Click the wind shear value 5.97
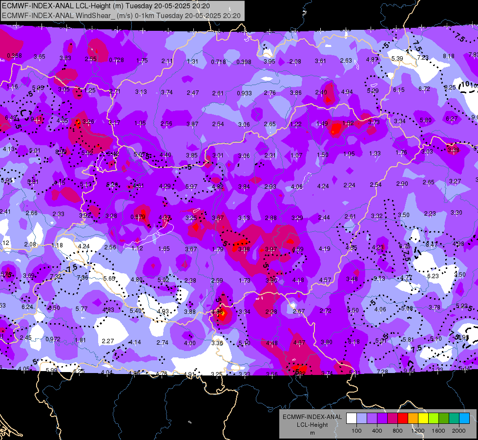 [191, 186]
